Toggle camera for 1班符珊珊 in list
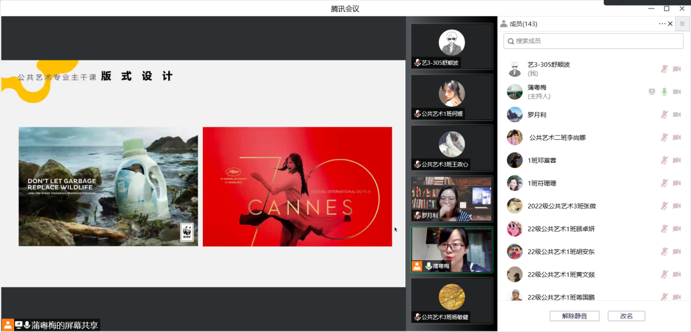 677,183
